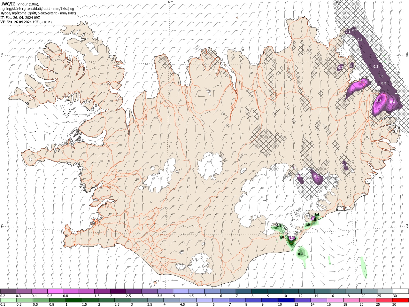Select light lavender upper swatch starting at 4

[x=181, y=291]
